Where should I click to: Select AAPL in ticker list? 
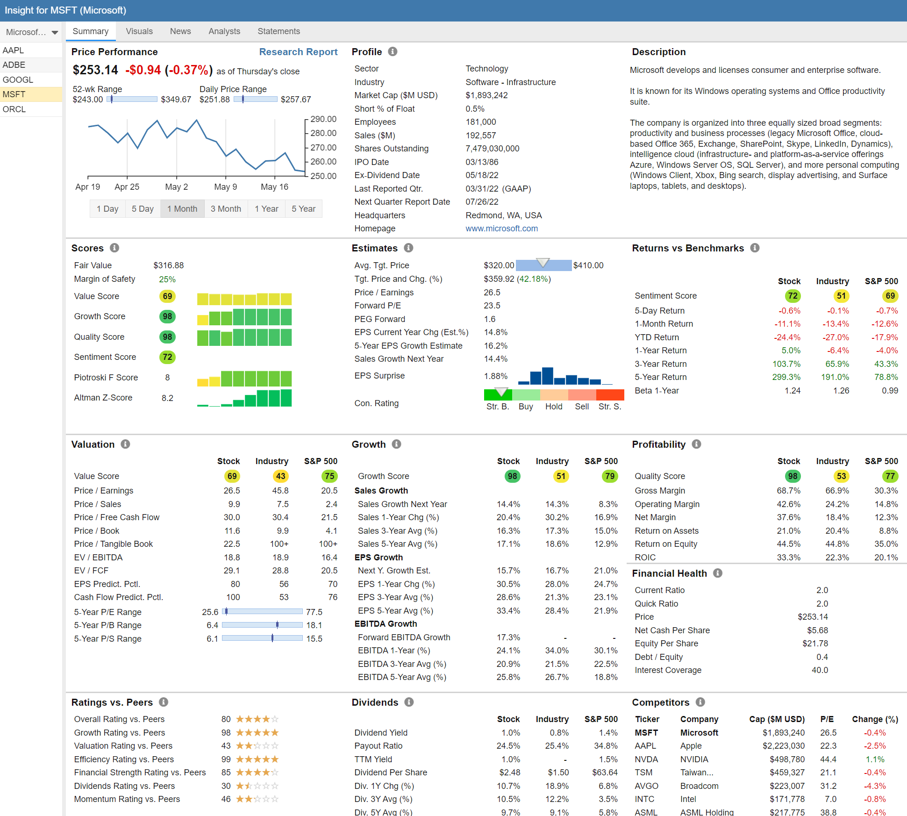(x=31, y=50)
